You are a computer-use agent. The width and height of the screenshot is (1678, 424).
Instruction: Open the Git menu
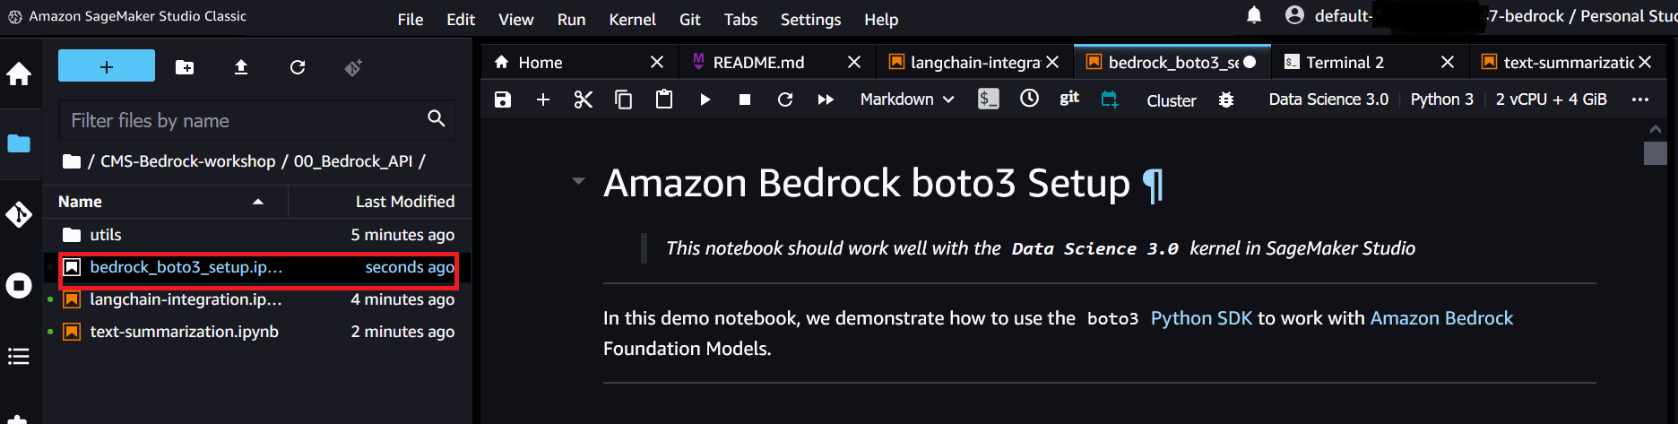(690, 19)
